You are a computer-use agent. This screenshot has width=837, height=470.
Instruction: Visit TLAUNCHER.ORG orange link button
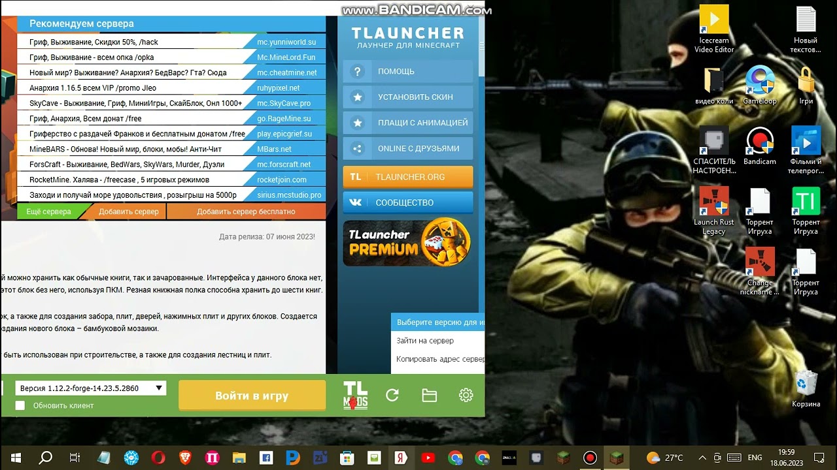pos(407,177)
